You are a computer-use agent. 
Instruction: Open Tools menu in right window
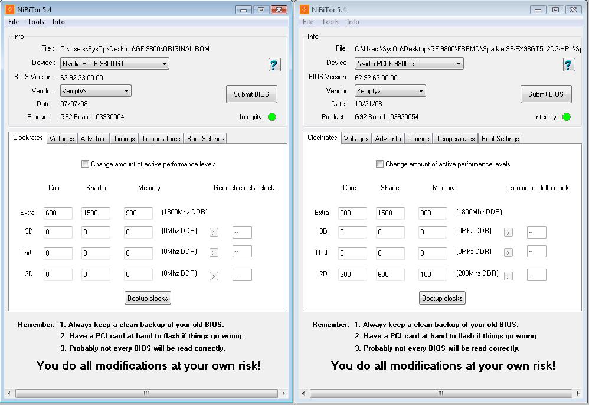330,22
